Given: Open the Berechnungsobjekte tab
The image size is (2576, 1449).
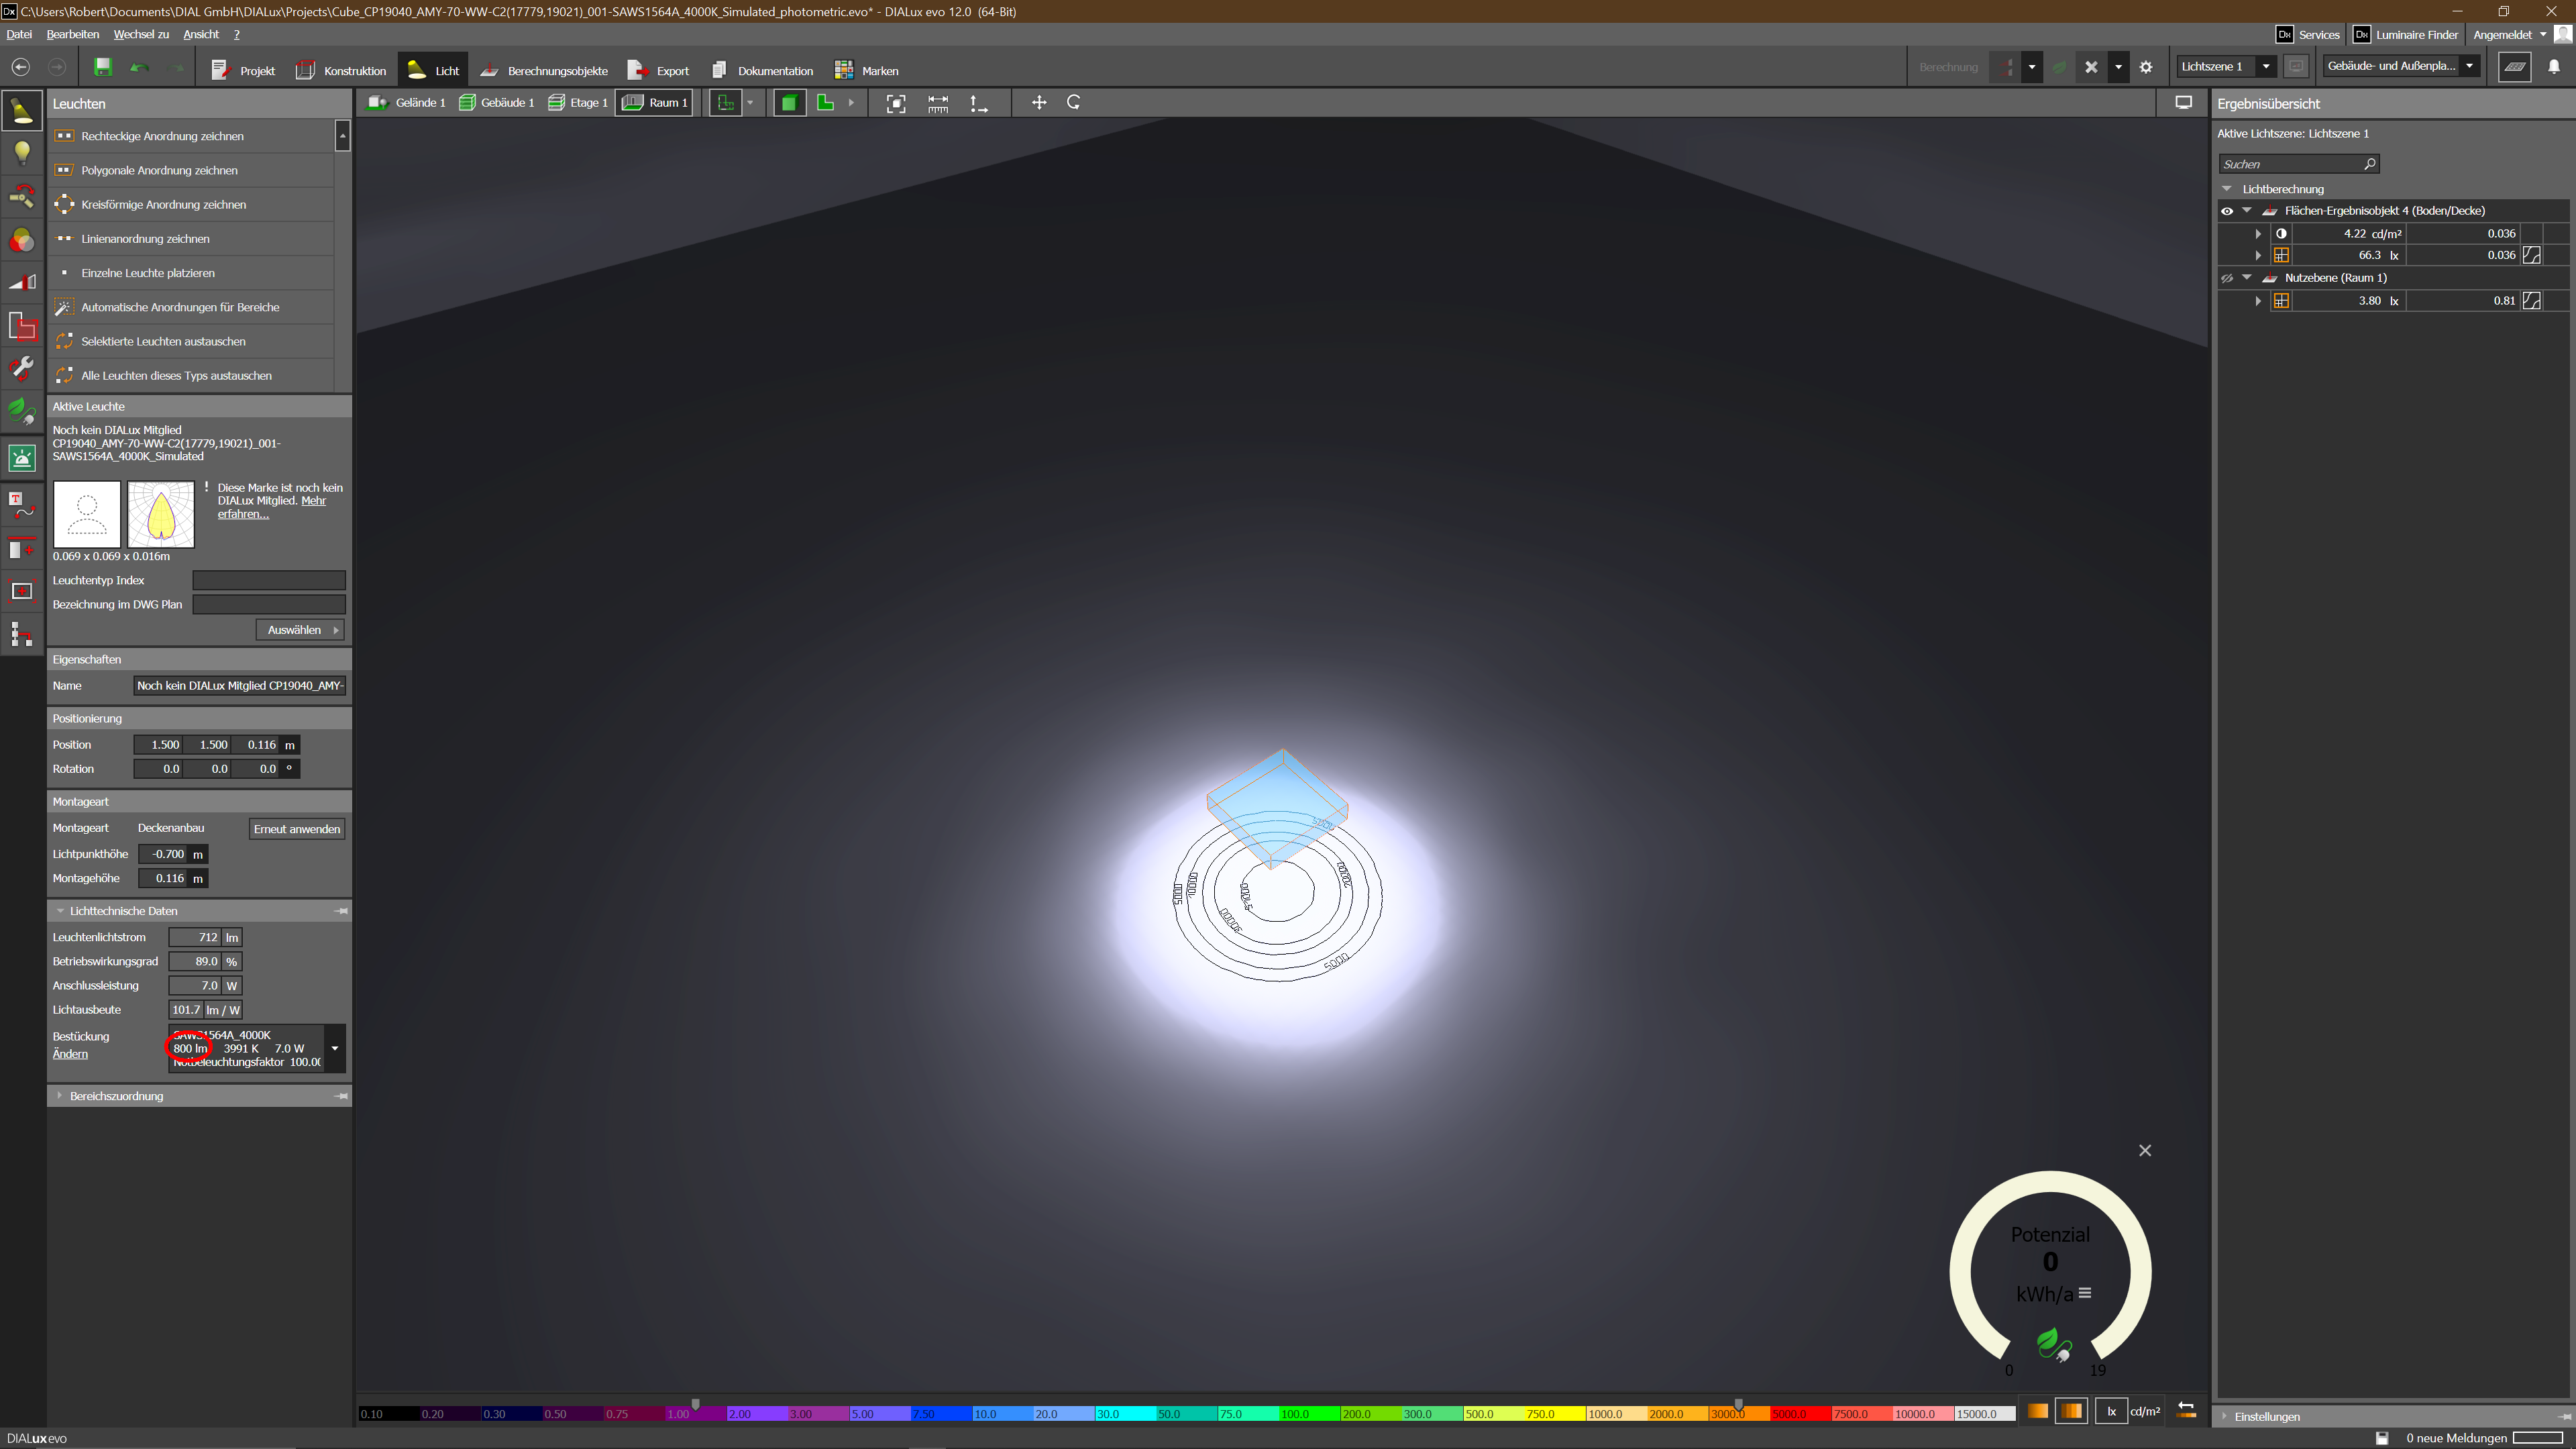Looking at the screenshot, I should 545,71.
